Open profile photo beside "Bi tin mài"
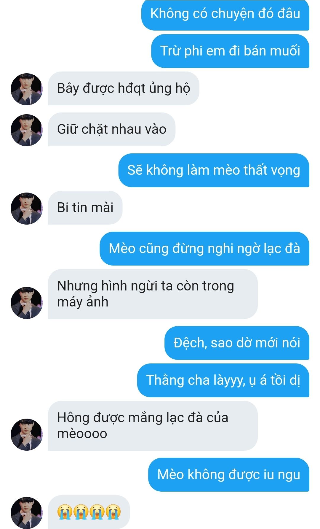Viewport: 320px width, 529px height. click(27, 208)
